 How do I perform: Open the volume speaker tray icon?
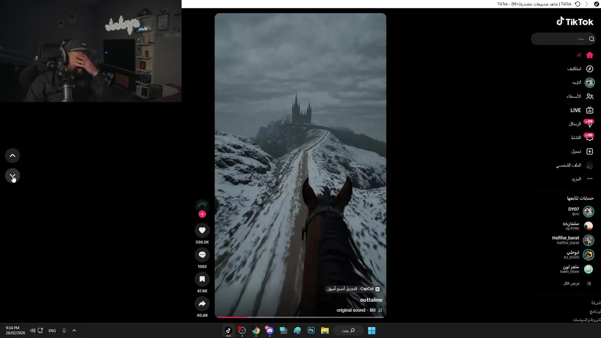click(33, 330)
